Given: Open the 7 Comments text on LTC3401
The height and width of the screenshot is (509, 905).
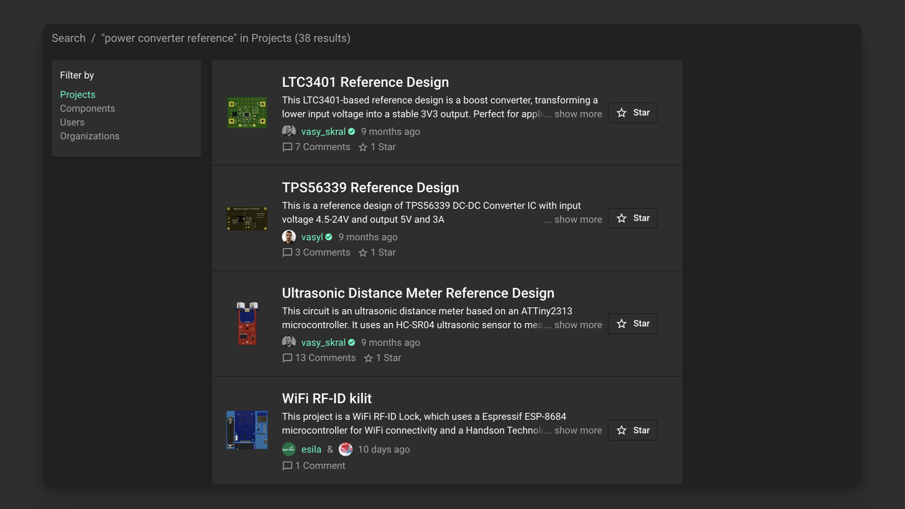Looking at the screenshot, I should (323, 147).
